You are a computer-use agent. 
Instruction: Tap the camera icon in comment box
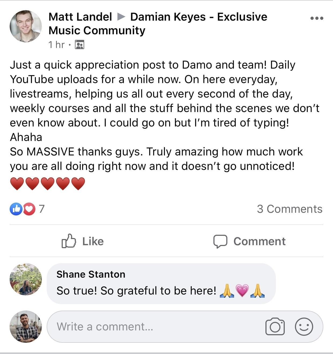[275, 326]
